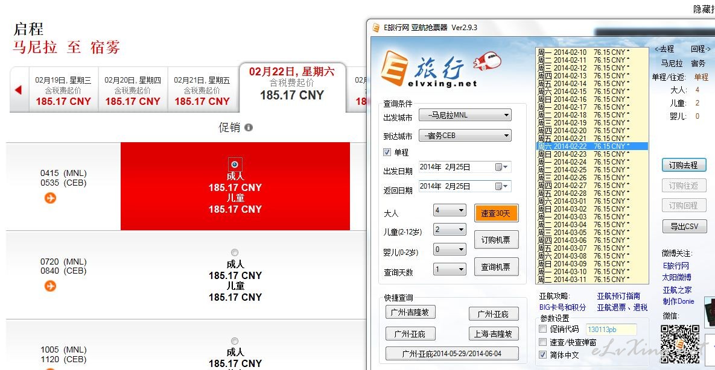Open the 亚航预订指南 link

(619, 296)
